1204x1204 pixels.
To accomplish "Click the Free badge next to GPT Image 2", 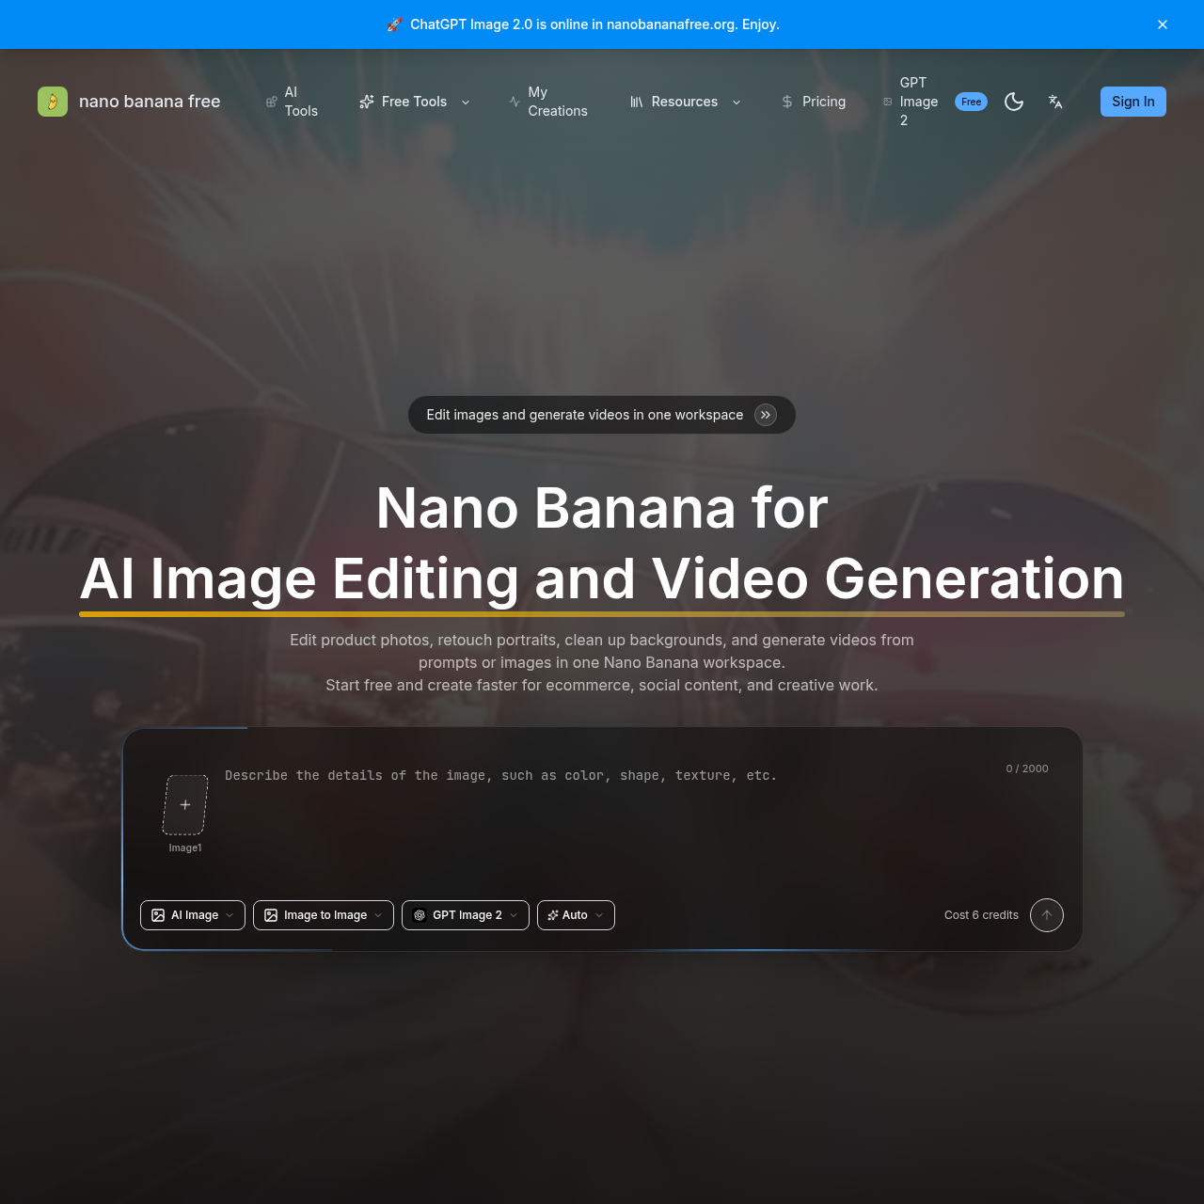I will (972, 102).
